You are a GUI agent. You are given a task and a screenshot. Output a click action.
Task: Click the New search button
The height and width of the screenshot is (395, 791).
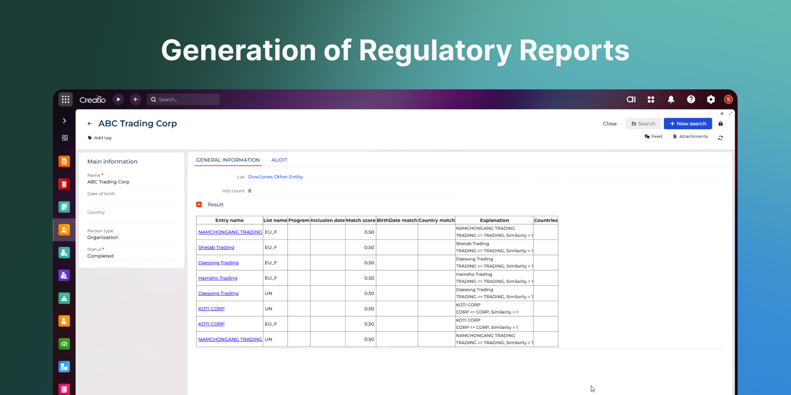687,123
